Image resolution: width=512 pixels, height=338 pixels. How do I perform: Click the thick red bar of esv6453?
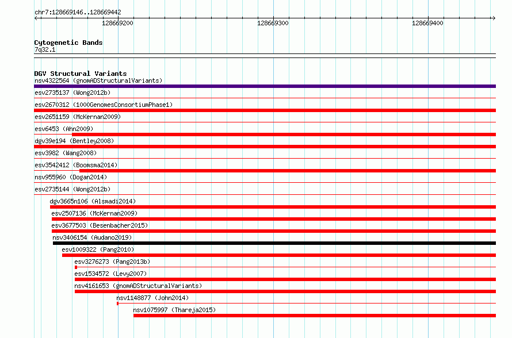[284, 135]
